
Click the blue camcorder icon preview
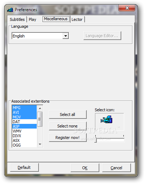point(107,119)
